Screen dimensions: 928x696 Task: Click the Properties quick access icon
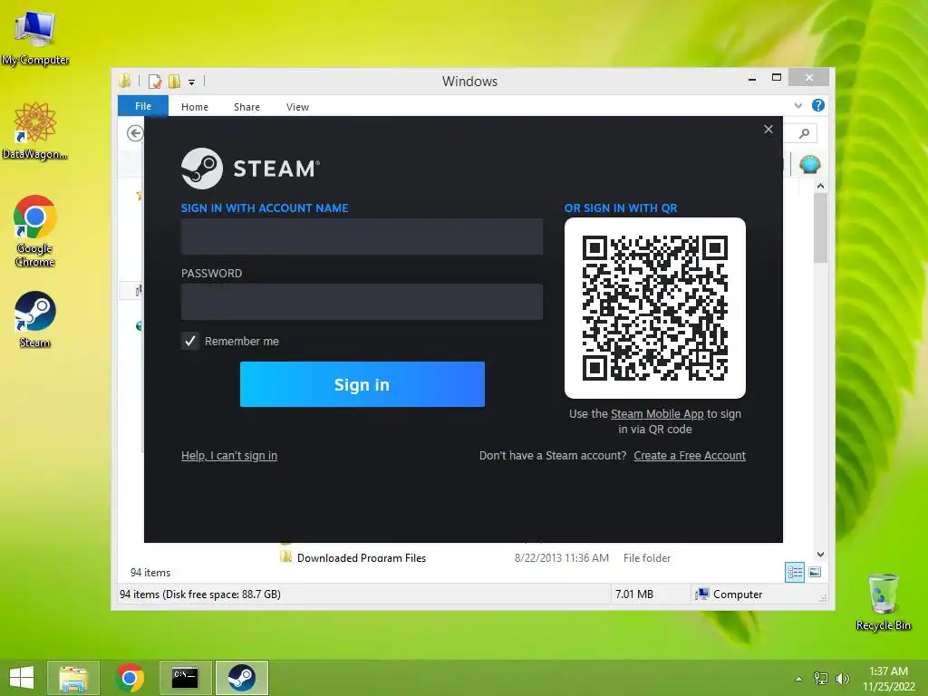[x=155, y=81]
